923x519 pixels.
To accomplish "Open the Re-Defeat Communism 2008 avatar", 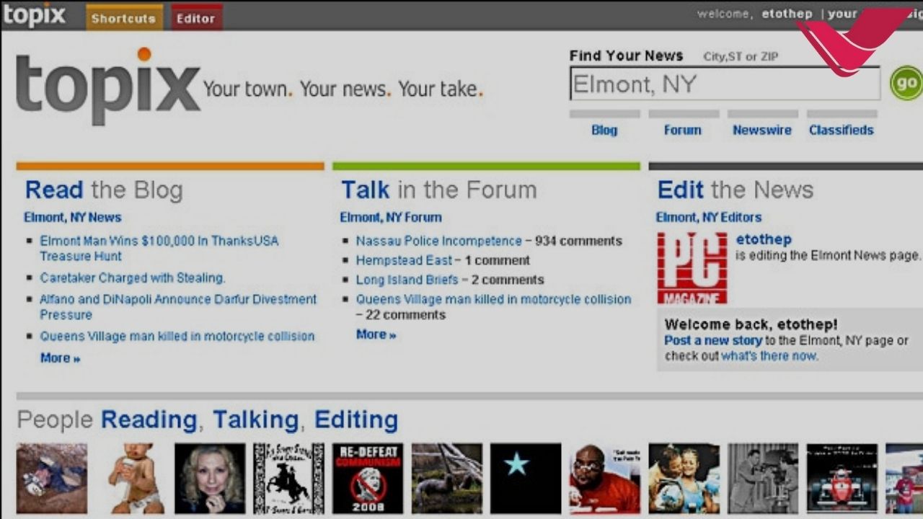I will tap(368, 479).
